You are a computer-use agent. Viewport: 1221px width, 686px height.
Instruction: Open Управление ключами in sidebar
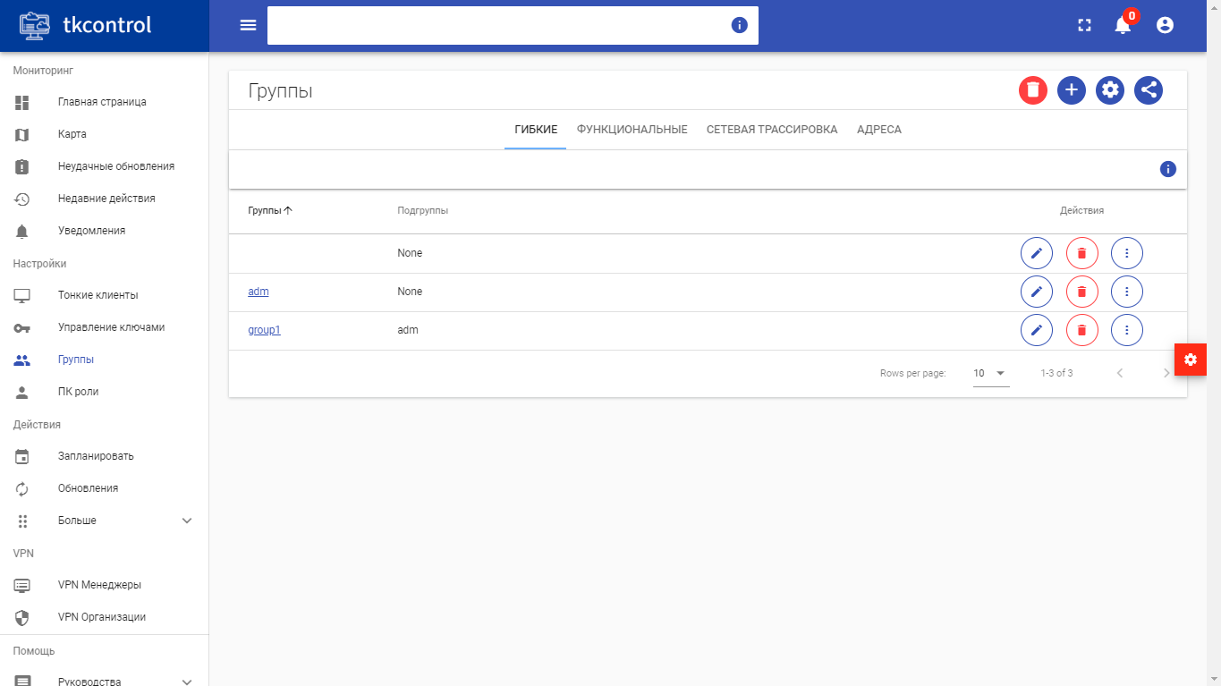[104, 327]
